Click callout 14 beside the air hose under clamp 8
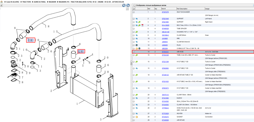Screen dimensions: 254x122 pos(81,51)
